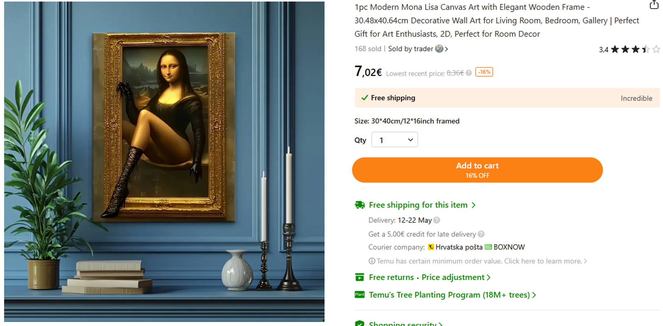Click the help icon beside lowest recent price
The width and height of the screenshot is (663, 326).
pos(469,73)
